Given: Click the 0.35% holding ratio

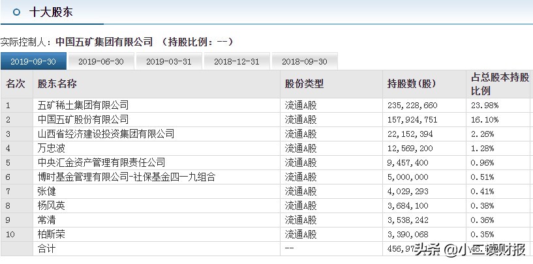Looking at the screenshot, I should point(482,235).
